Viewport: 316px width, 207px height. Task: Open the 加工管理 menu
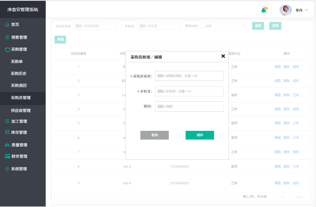(x=19, y=121)
